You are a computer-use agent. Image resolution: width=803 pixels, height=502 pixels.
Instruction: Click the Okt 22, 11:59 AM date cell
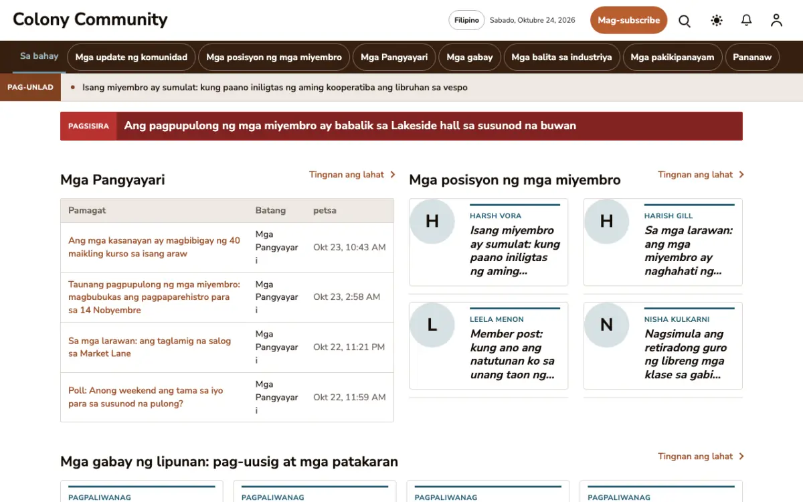point(349,397)
